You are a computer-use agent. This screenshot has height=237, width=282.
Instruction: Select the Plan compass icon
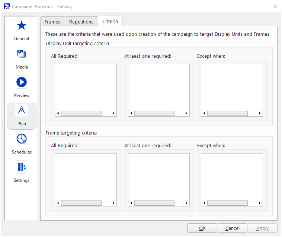22,111
